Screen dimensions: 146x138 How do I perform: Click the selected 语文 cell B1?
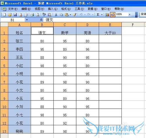point(42,31)
